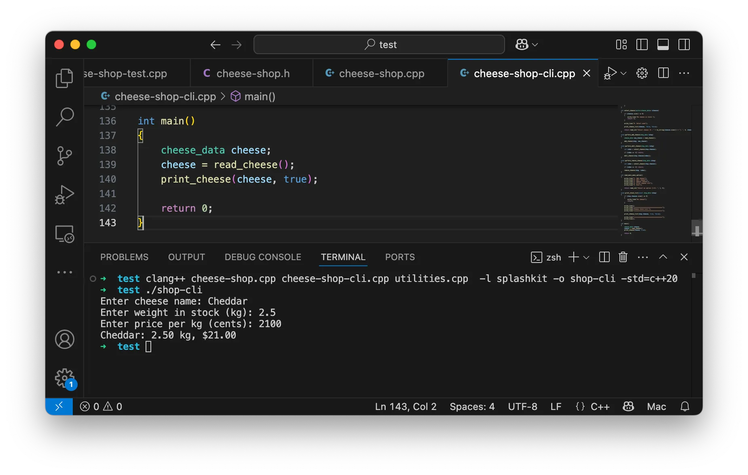748x475 pixels.
Task: Split the terminal pane
Action: coord(604,257)
